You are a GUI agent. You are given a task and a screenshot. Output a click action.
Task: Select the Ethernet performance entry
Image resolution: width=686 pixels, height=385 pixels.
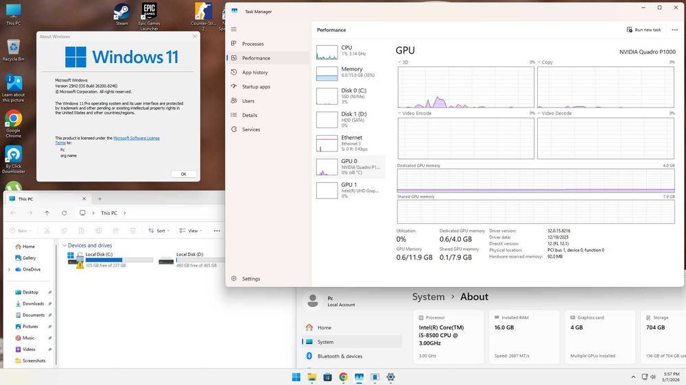coord(350,143)
